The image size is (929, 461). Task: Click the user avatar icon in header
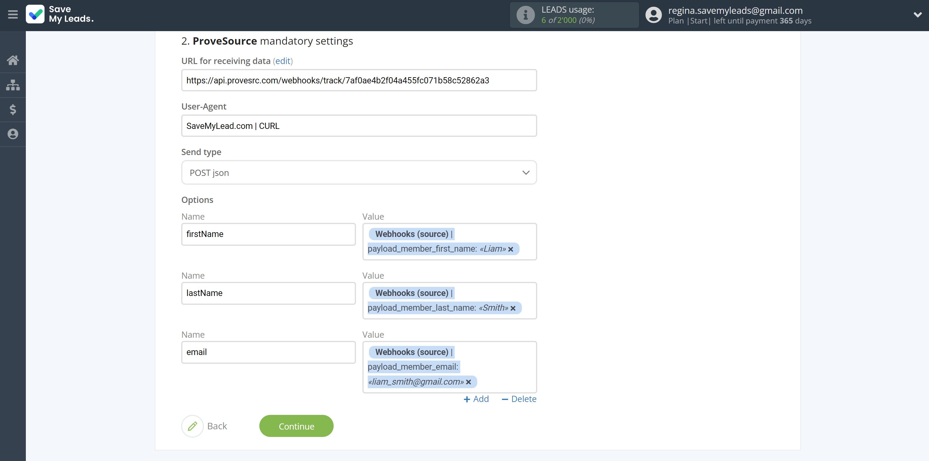(x=653, y=15)
